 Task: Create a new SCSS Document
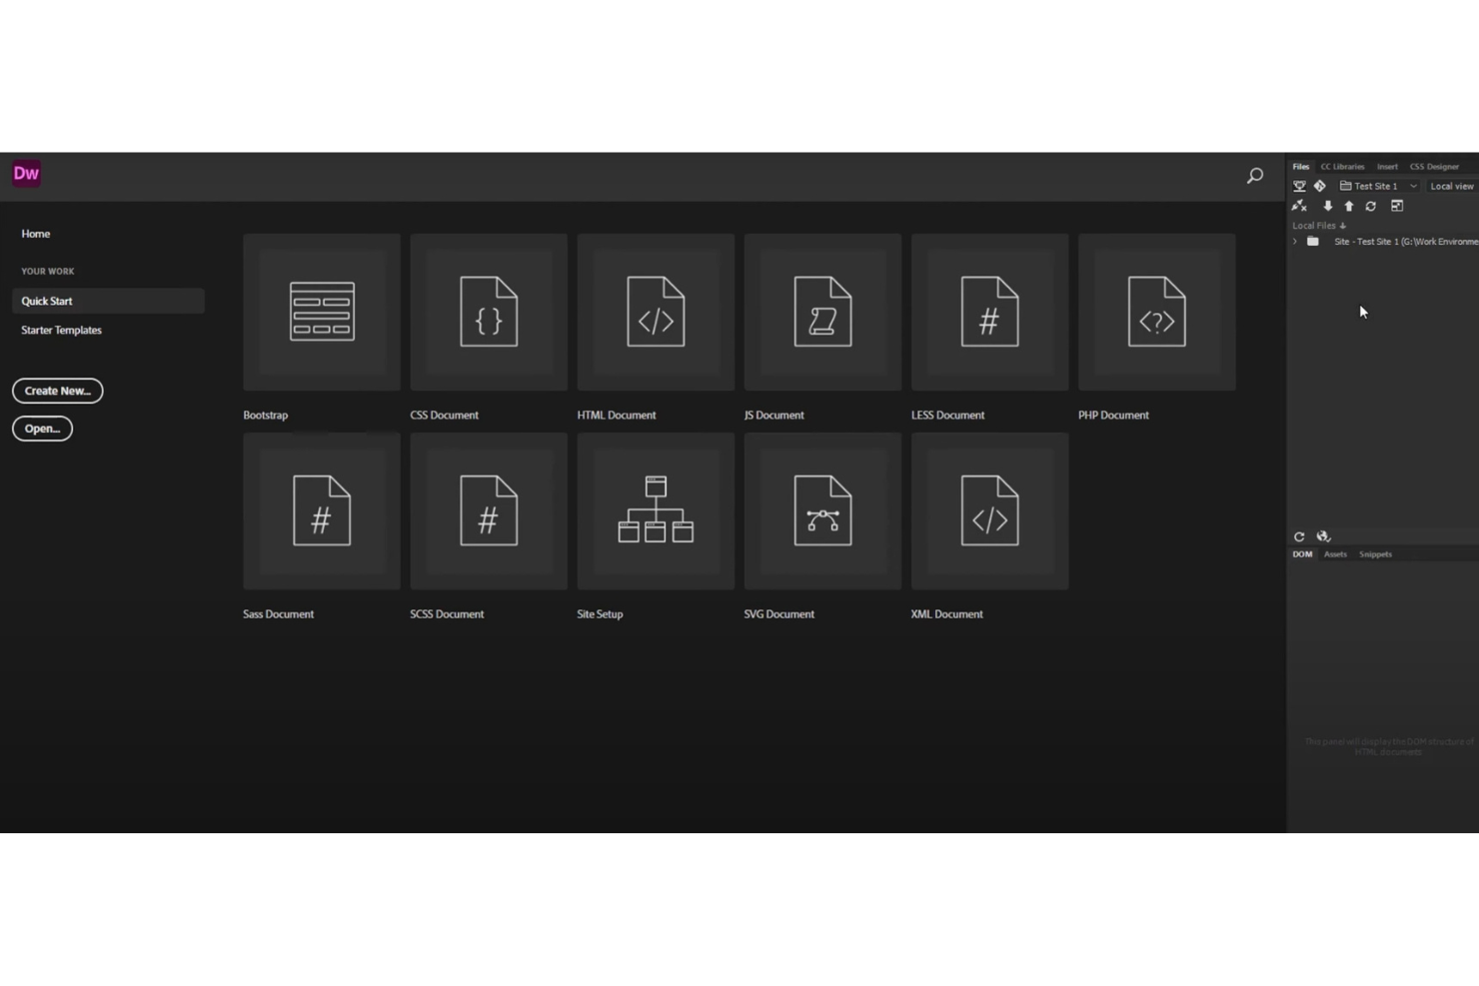(489, 510)
